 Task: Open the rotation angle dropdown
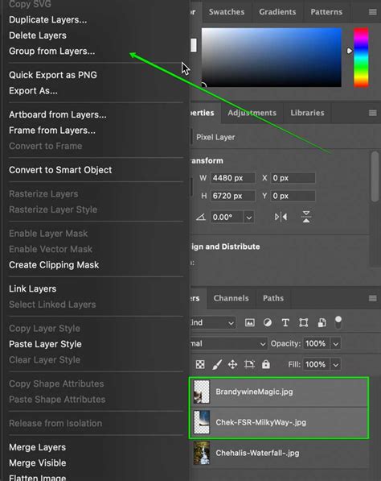249,218
